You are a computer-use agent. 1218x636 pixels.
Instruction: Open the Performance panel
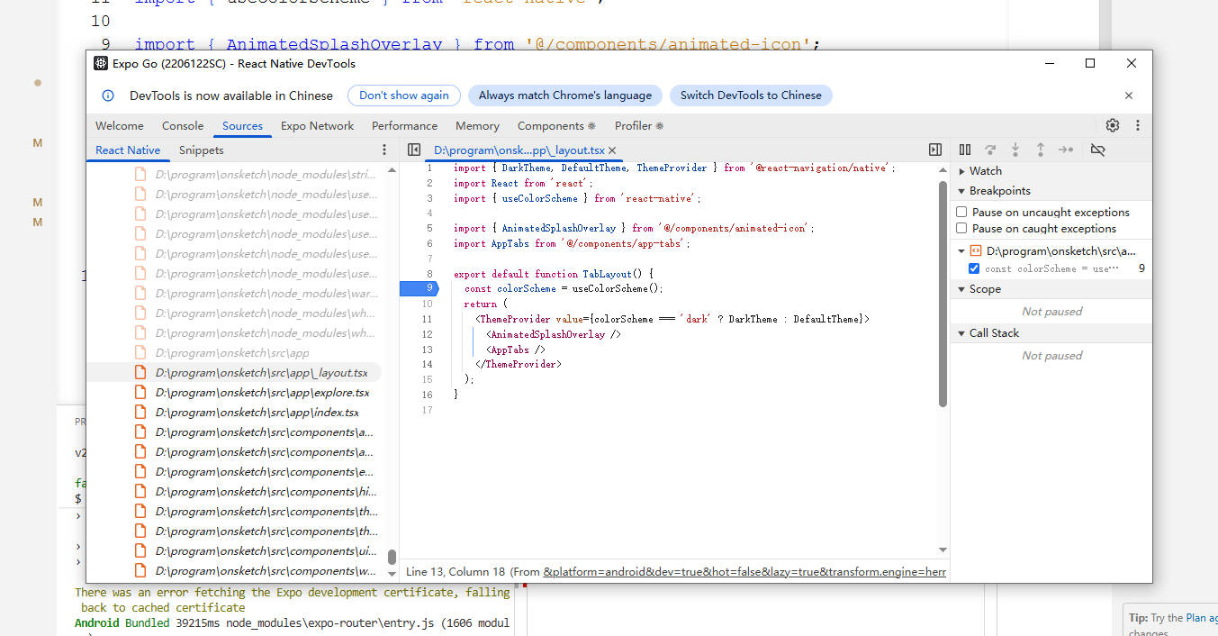404,125
